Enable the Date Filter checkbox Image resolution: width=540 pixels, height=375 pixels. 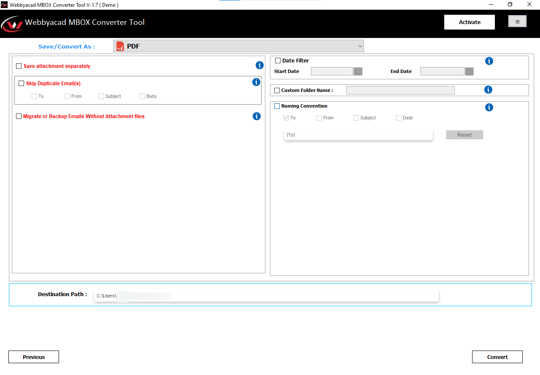tap(278, 61)
